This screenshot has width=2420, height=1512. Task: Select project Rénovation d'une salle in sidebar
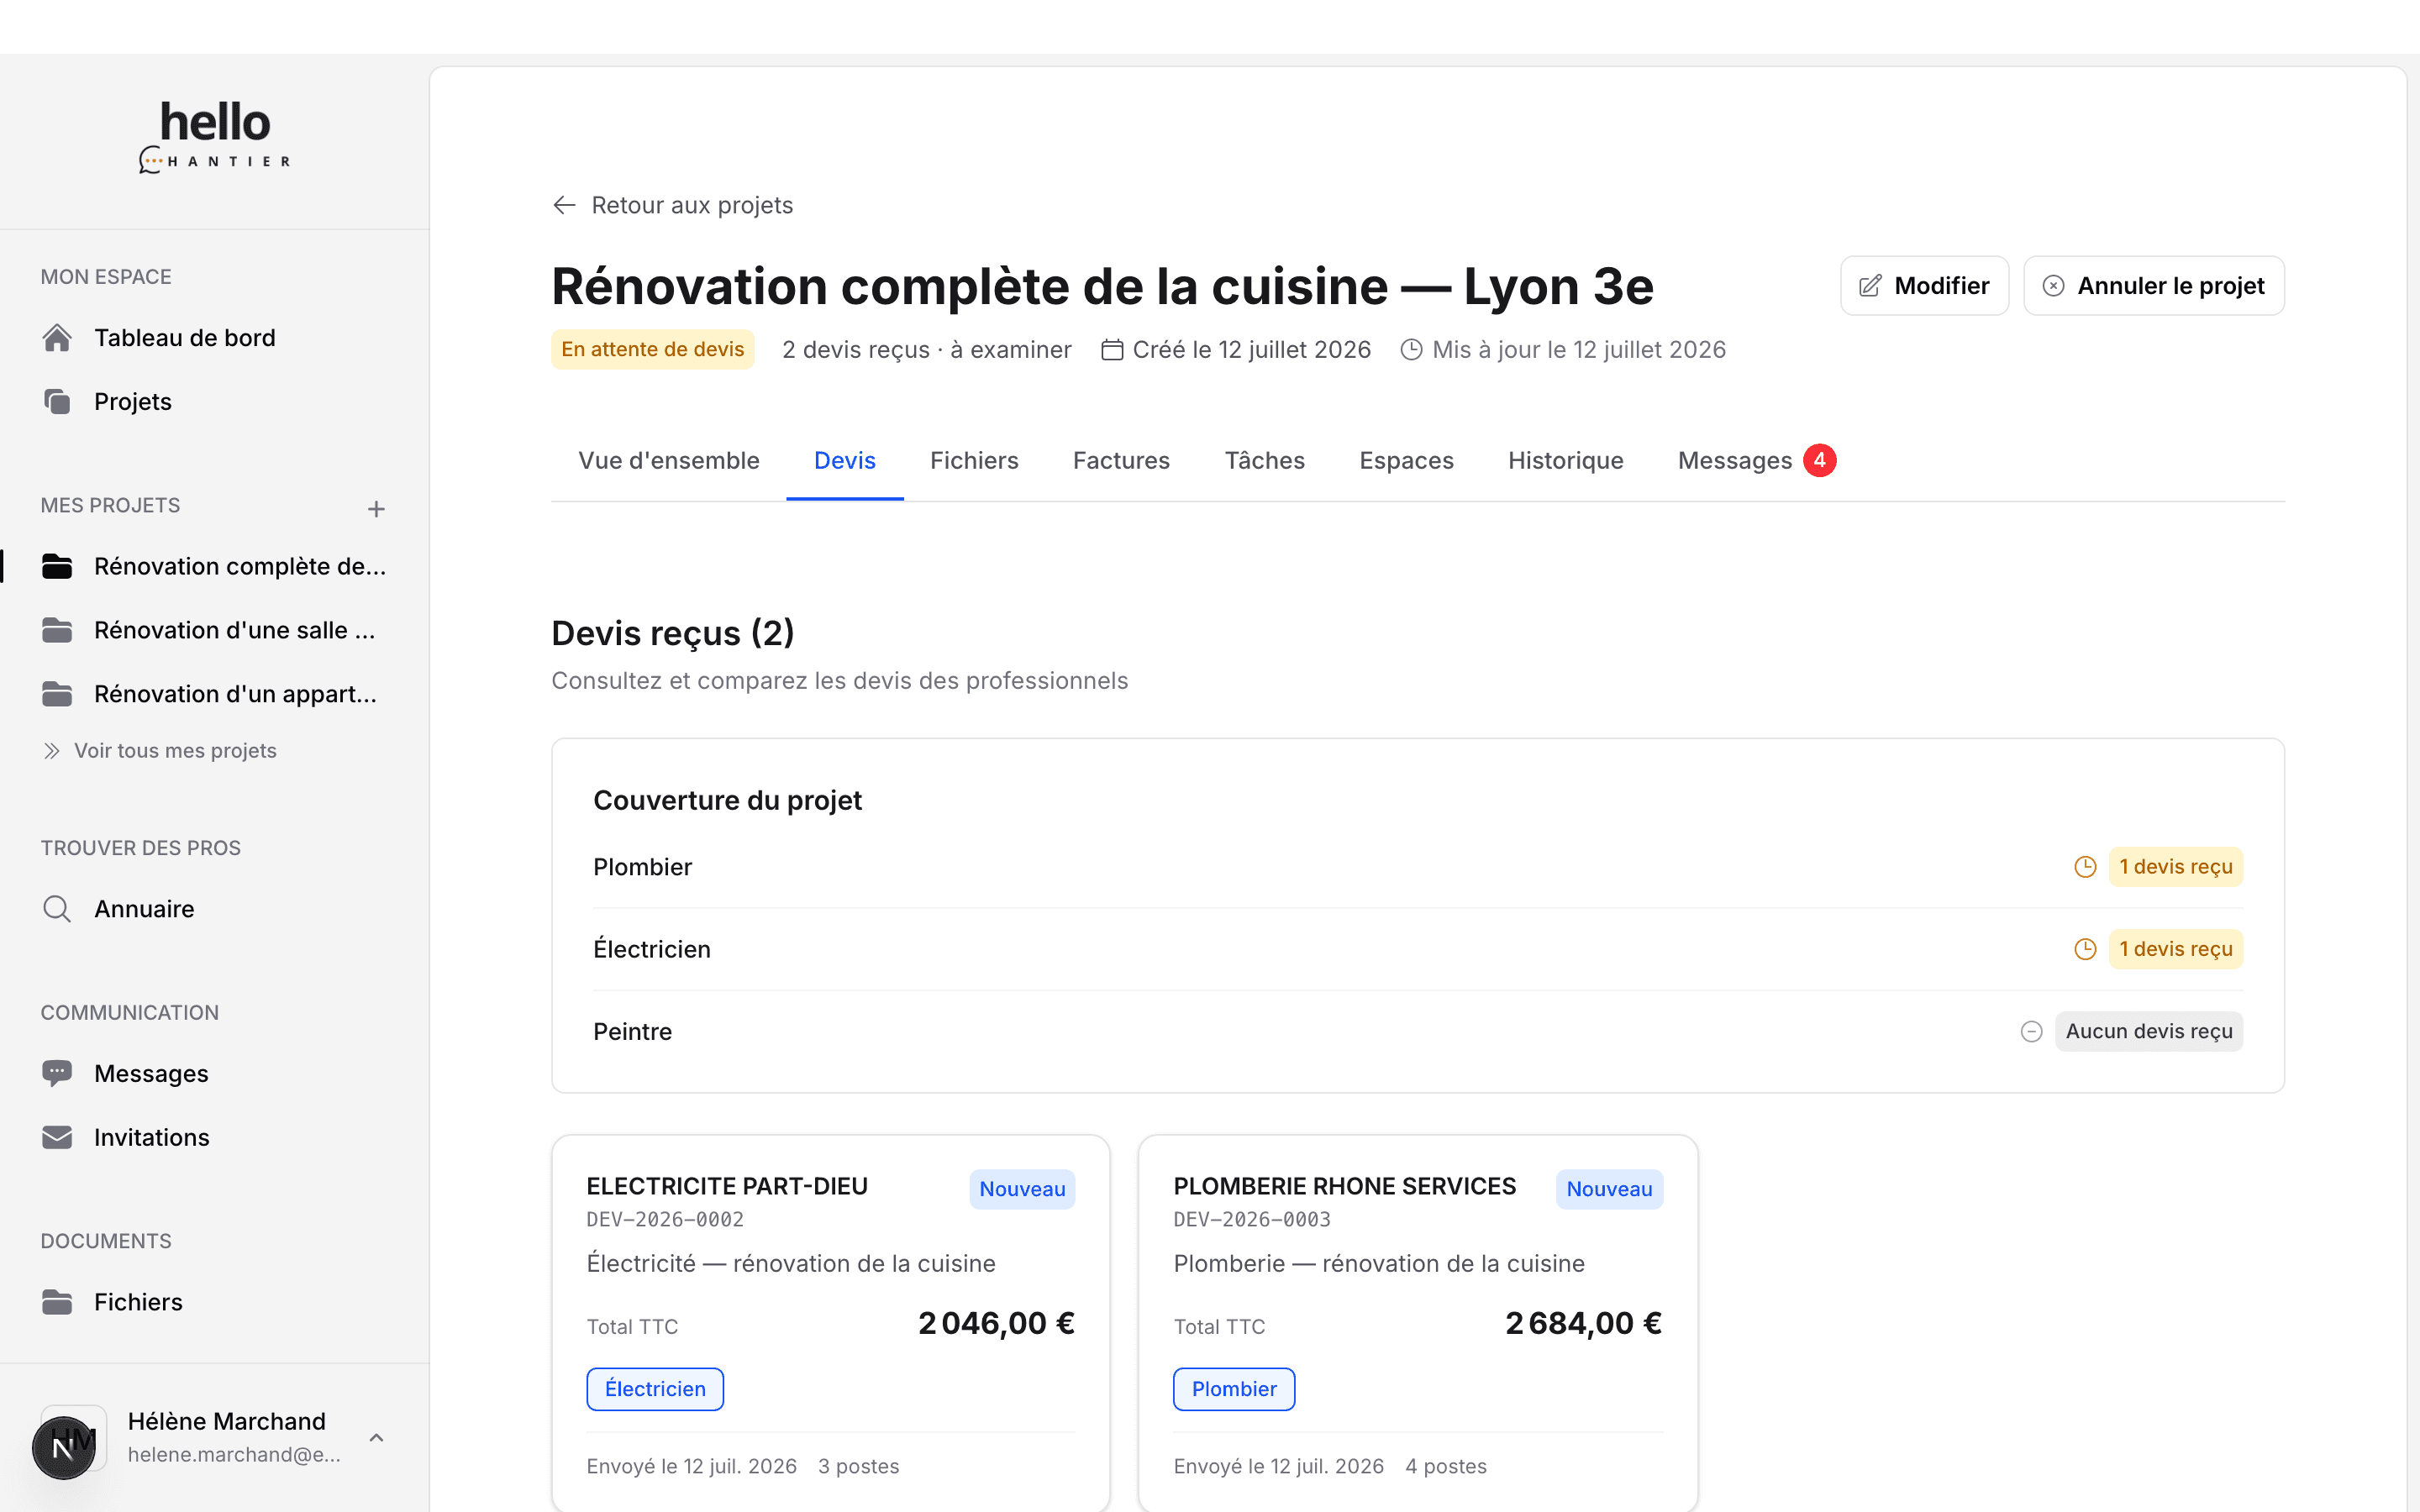[x=214, y=631]
